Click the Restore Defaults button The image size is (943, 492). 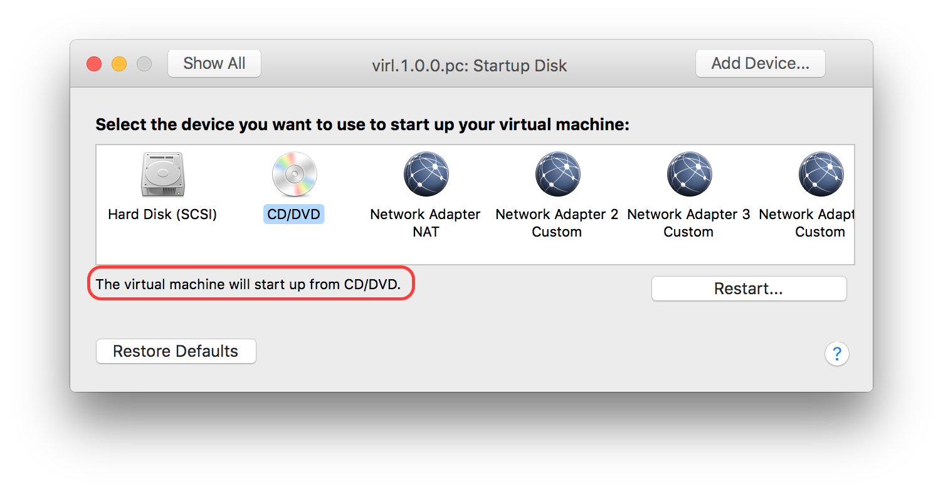176,351
